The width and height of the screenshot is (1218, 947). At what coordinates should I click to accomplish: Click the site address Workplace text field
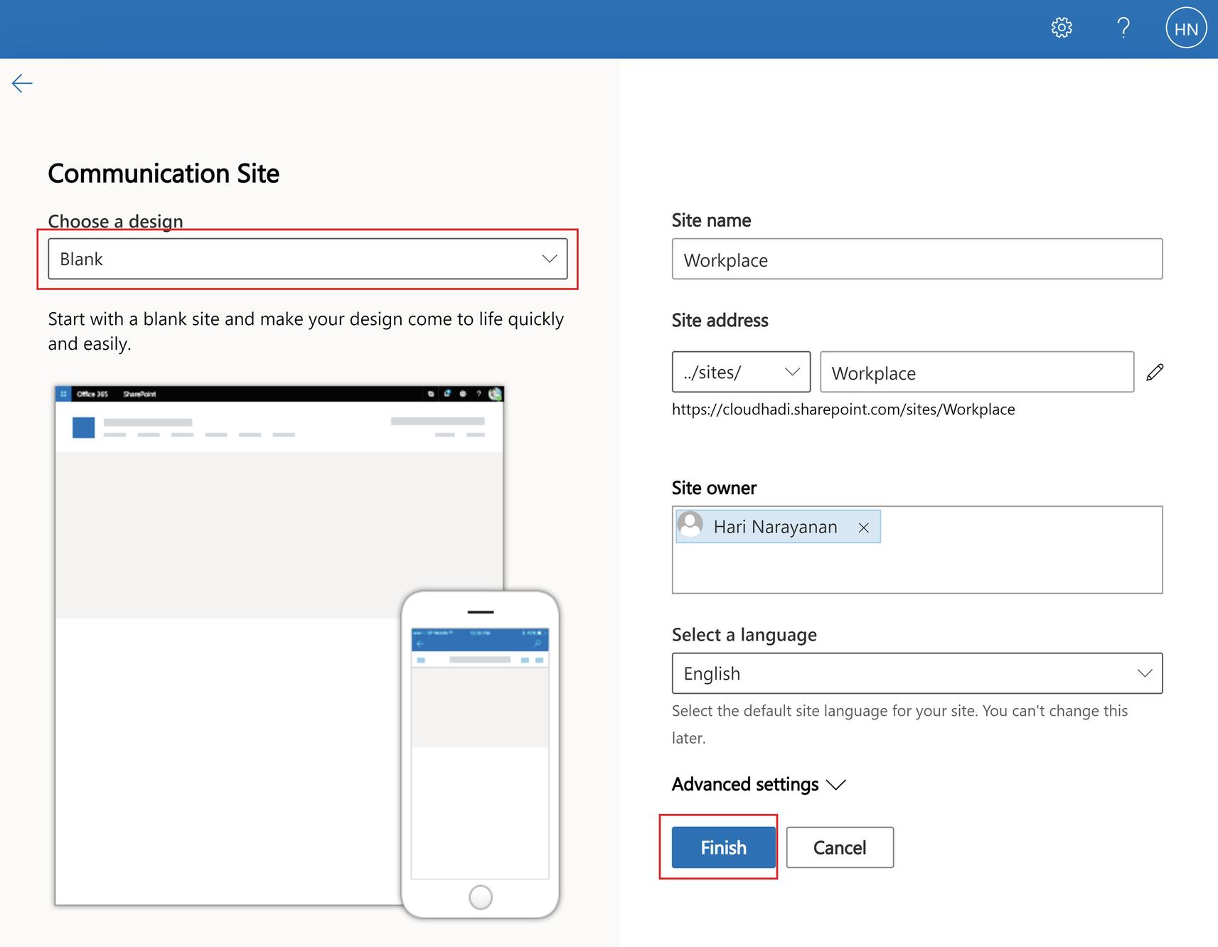click(976, 373)
